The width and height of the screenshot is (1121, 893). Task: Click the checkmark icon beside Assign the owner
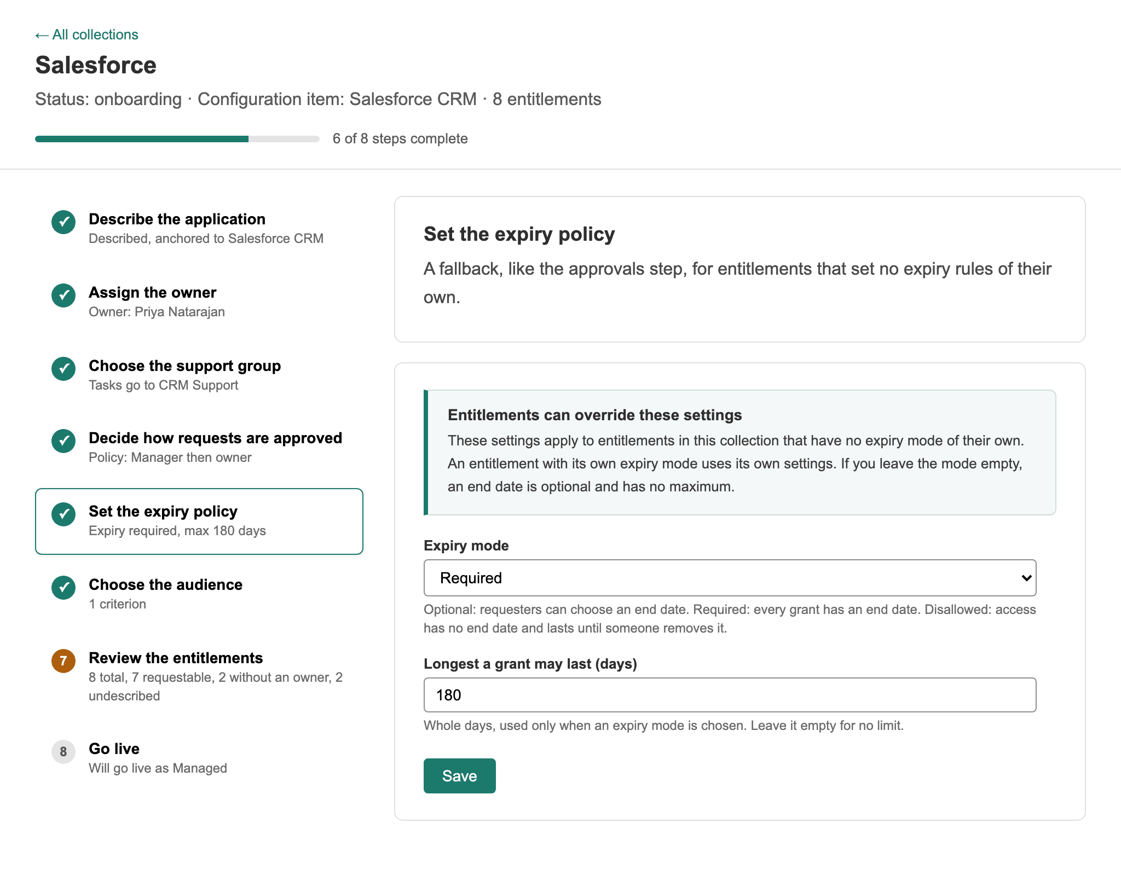tap(63, 295)
